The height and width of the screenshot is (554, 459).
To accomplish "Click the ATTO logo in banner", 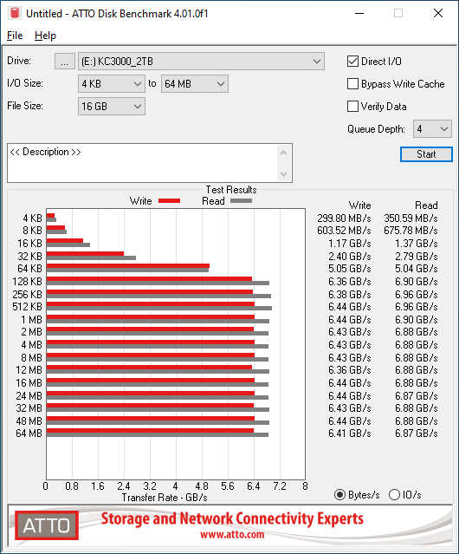I will [47, 525].
